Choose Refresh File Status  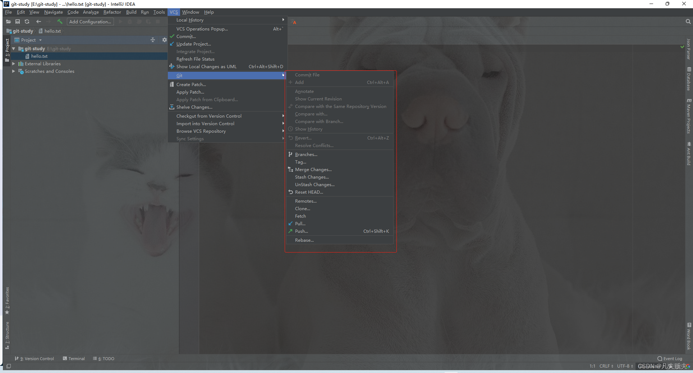click(x=228, y=59)
